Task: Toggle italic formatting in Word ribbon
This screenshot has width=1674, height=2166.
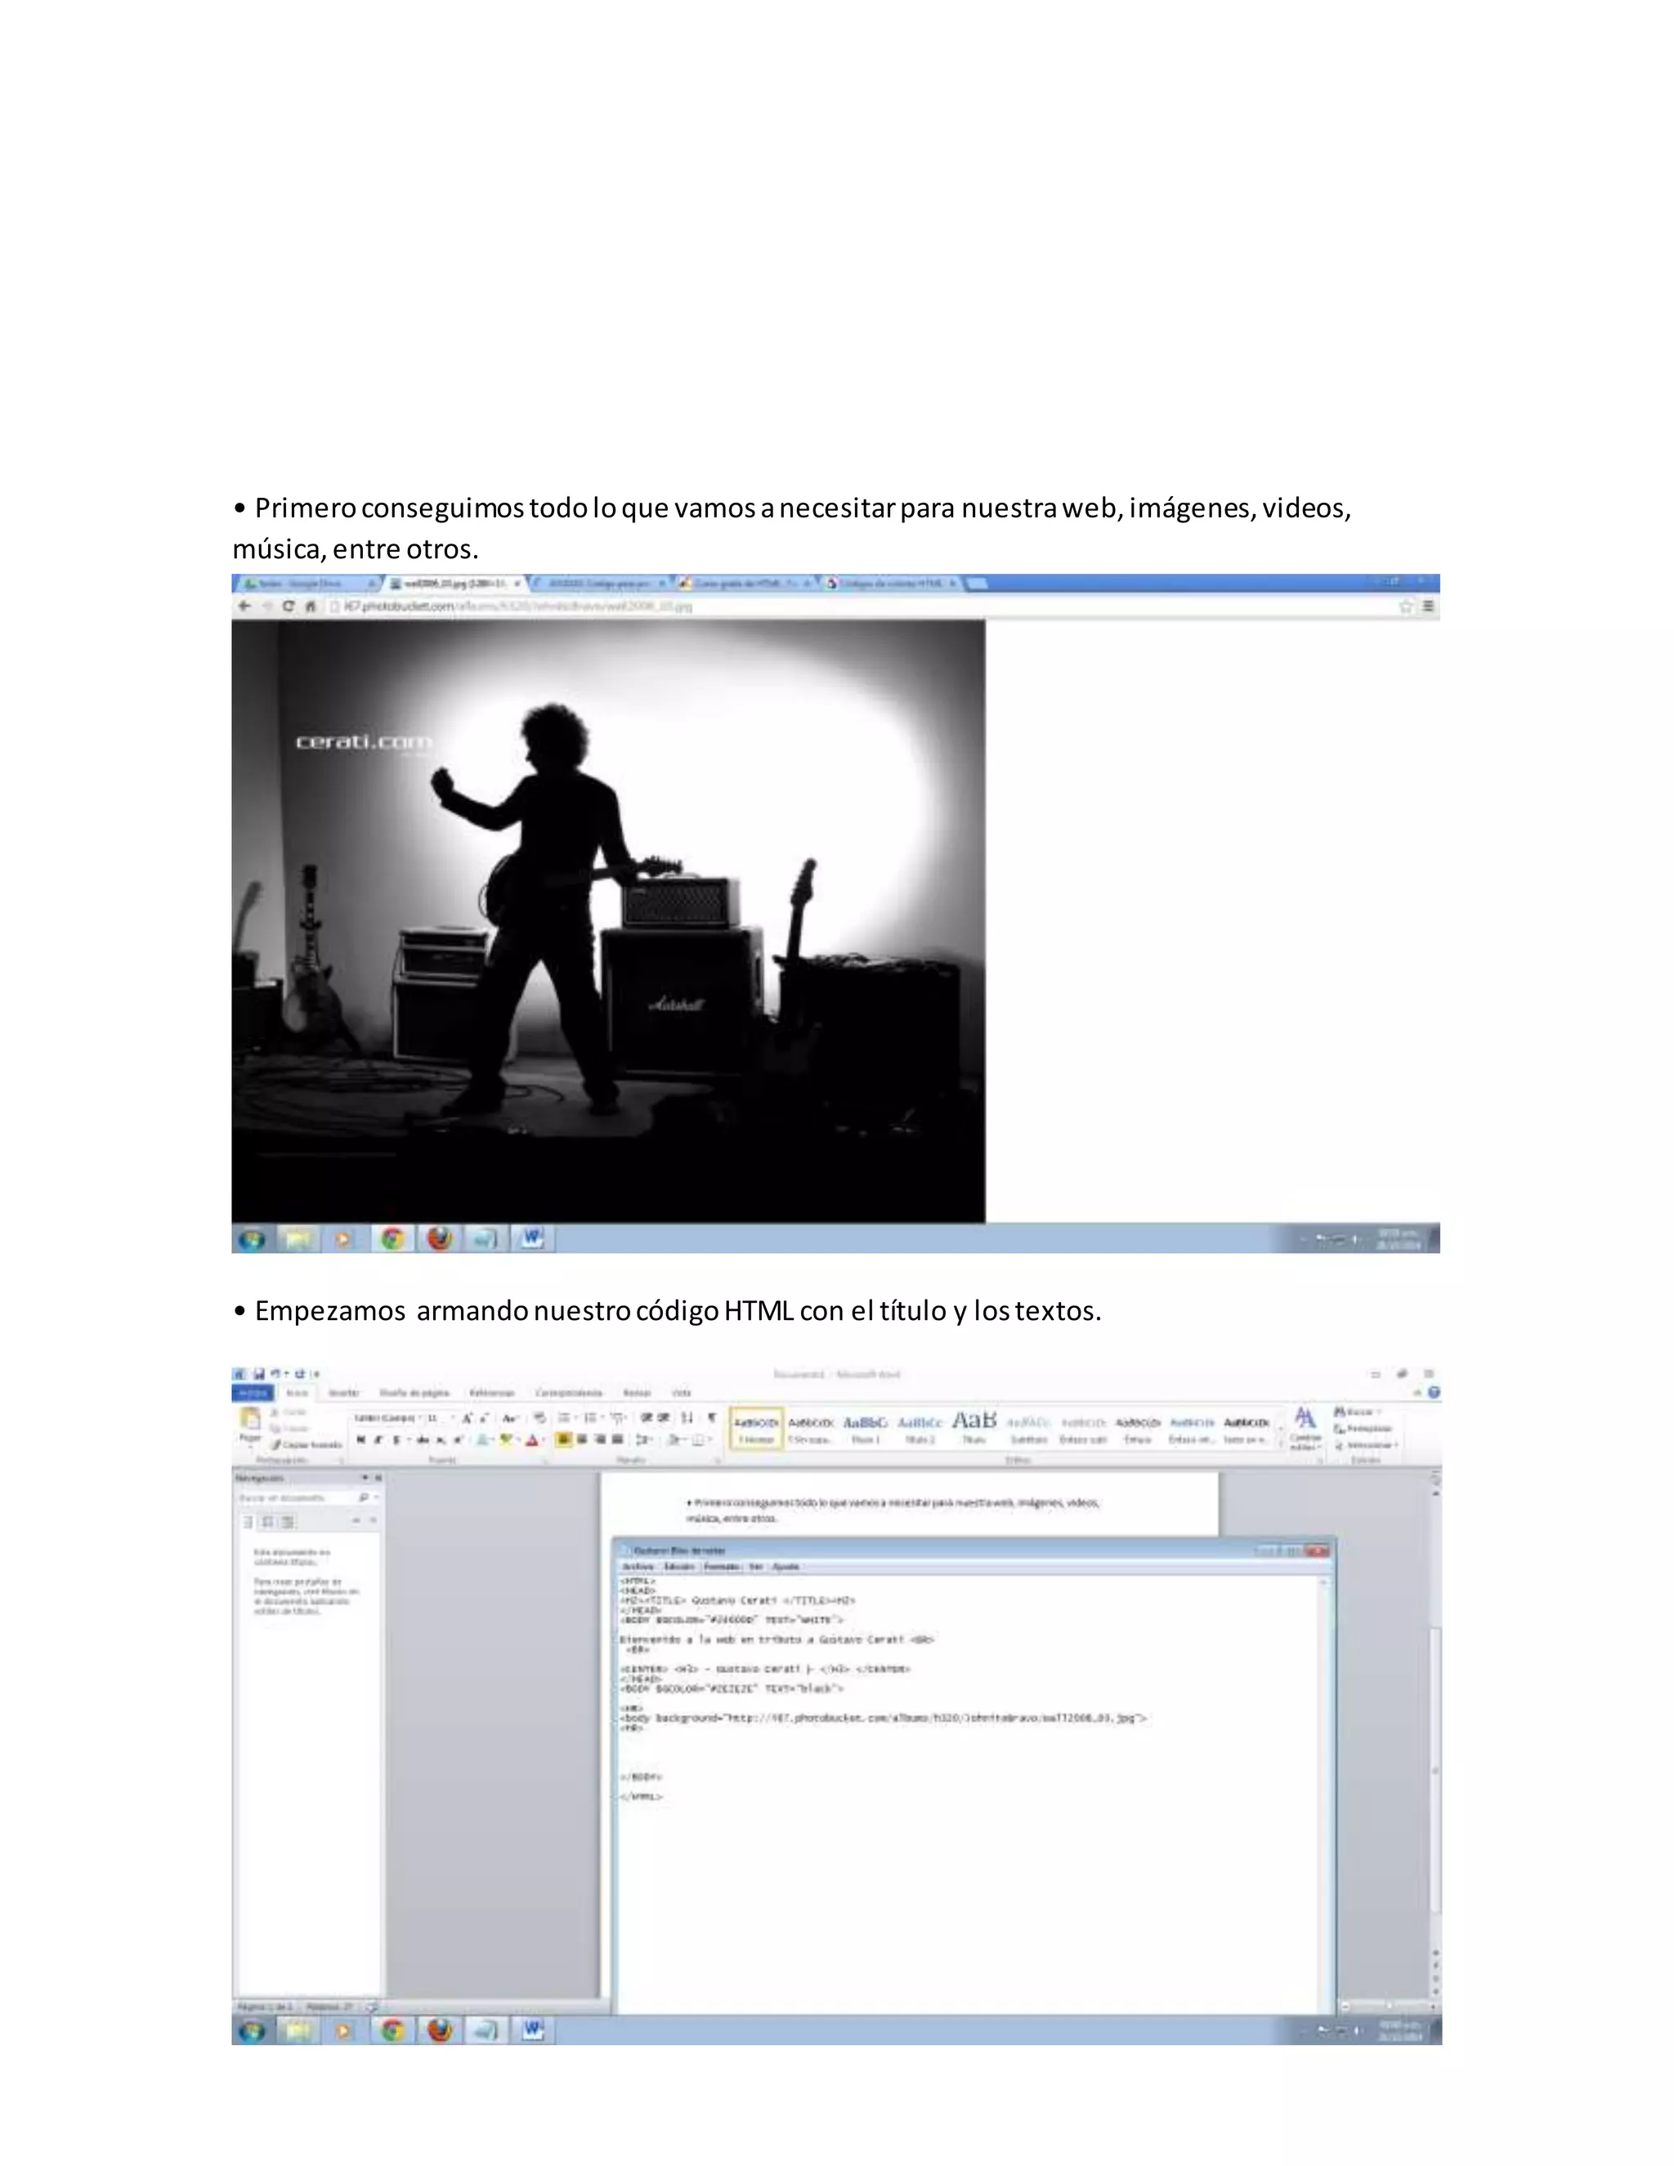Action: click(x=378, y=1440)
